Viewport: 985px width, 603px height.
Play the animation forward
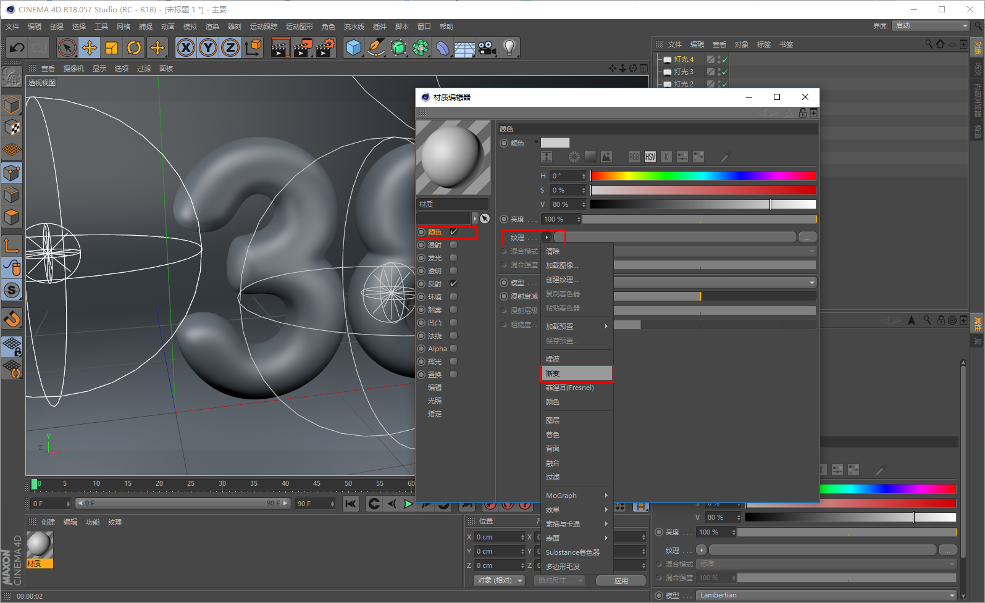408,504
